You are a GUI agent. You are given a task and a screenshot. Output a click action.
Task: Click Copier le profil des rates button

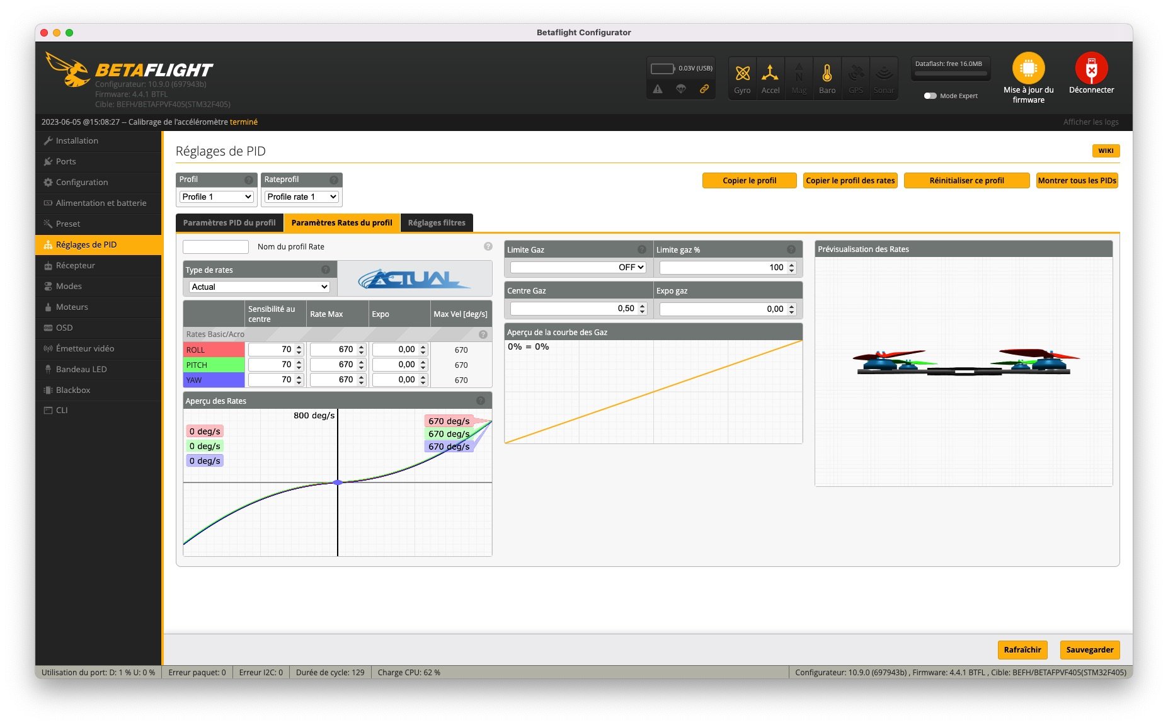click(x=850, y=180)
